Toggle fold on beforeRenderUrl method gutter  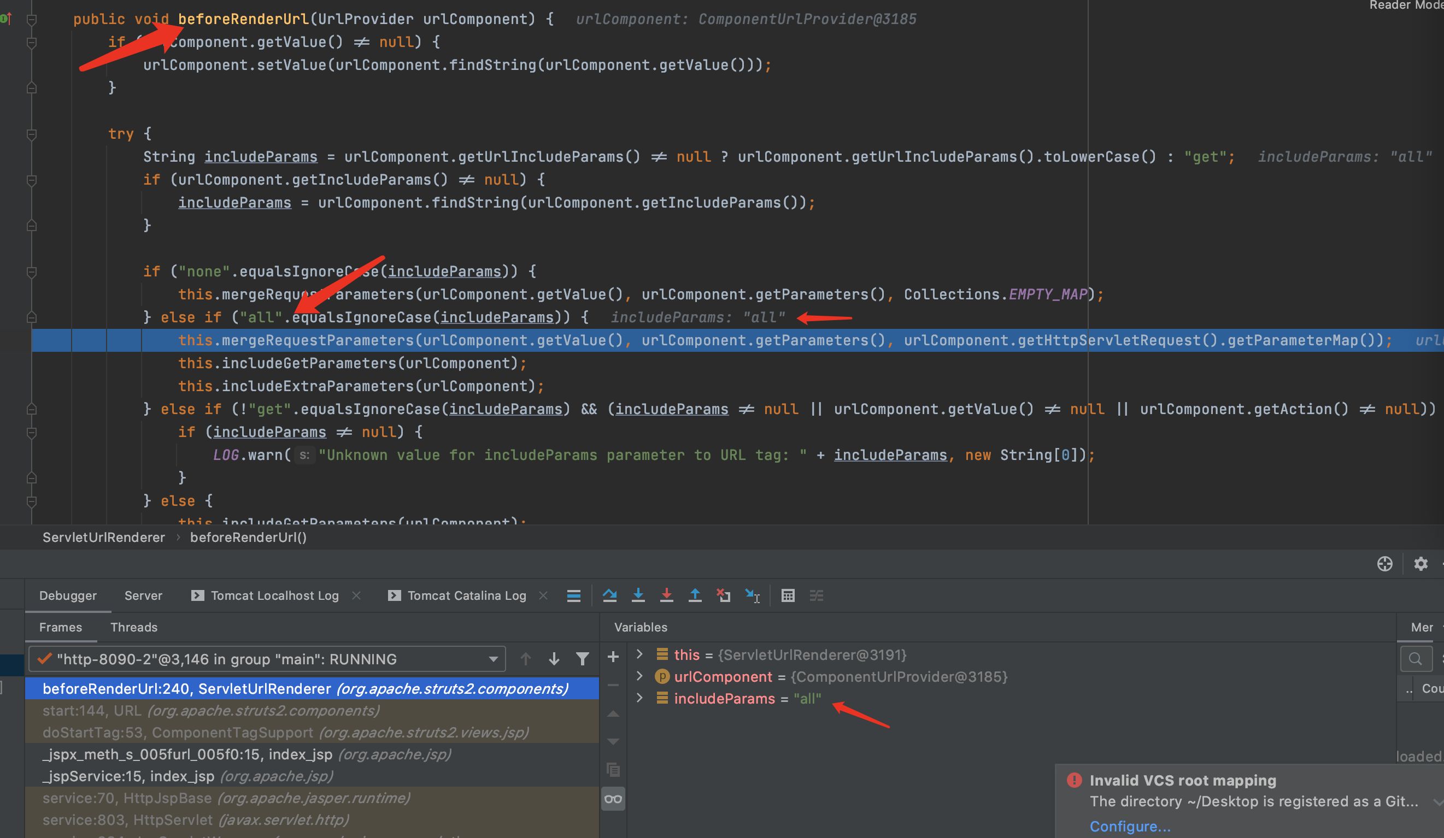32,20
